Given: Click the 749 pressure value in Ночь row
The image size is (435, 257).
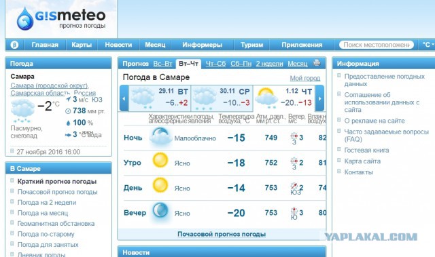Looking at the screenshot, I should [x=271, y=138].
